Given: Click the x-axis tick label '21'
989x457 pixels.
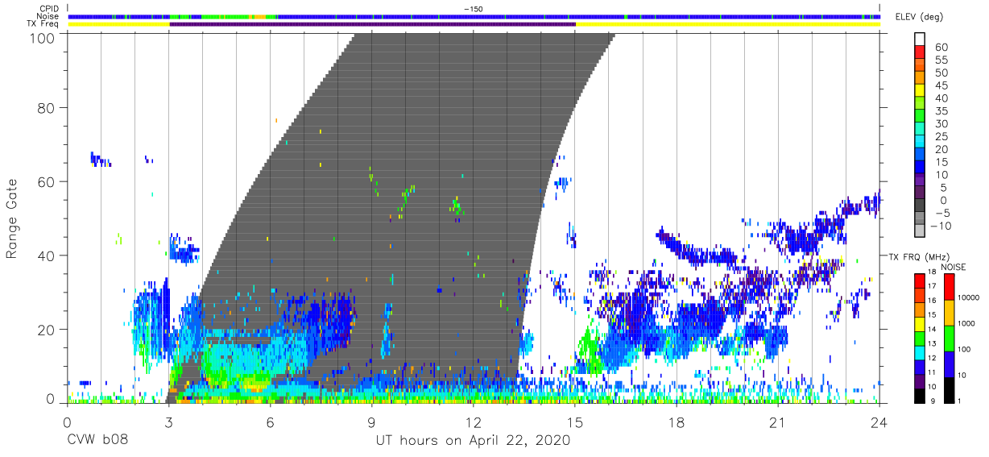Looking at the screenshot, I should pyautogui.click(x=778, y=422).
